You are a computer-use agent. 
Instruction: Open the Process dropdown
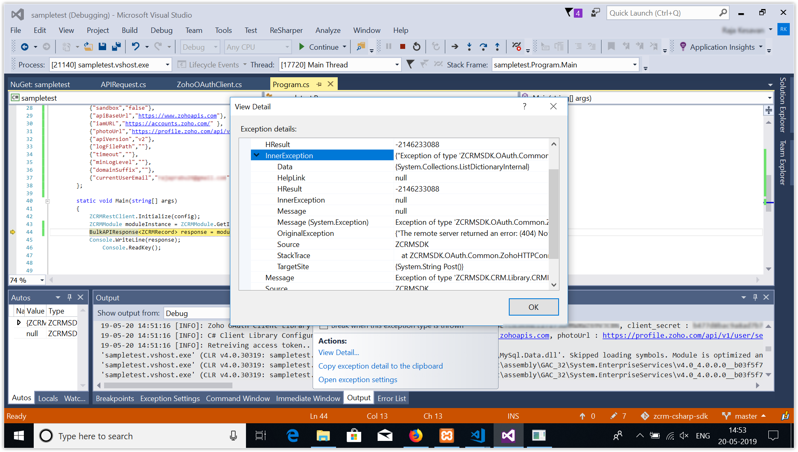pyautogui.click(x=167, y=65)
